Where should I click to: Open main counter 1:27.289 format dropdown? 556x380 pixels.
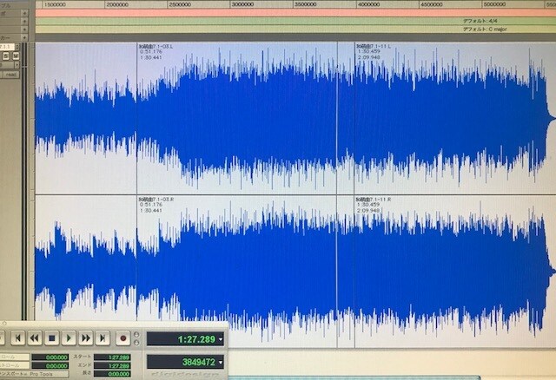pyautogui.click(x=221, y=339)
